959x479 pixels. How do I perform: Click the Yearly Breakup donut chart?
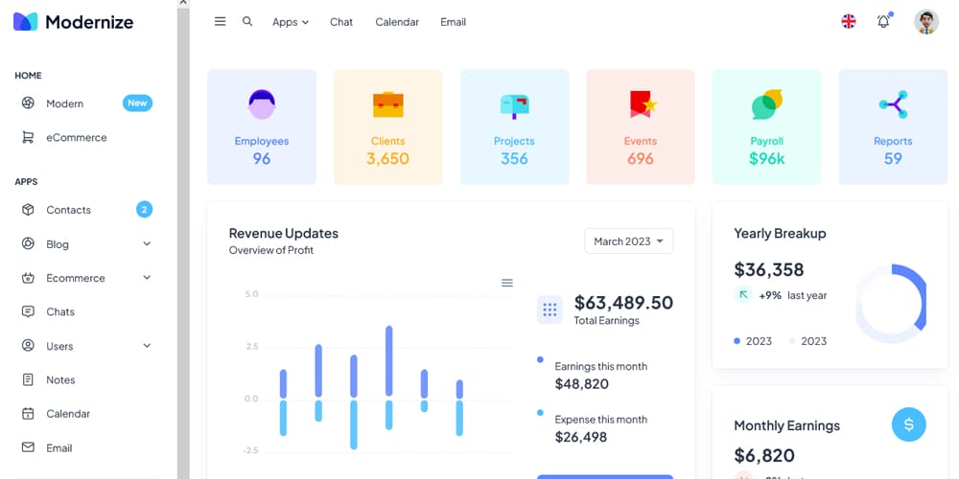(x=891, y=304)
